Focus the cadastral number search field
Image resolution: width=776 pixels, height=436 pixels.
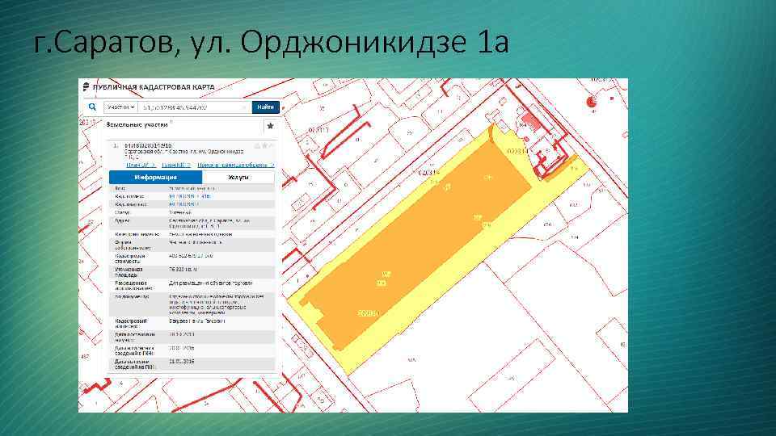pyautogui.click(x=195, y=107)
